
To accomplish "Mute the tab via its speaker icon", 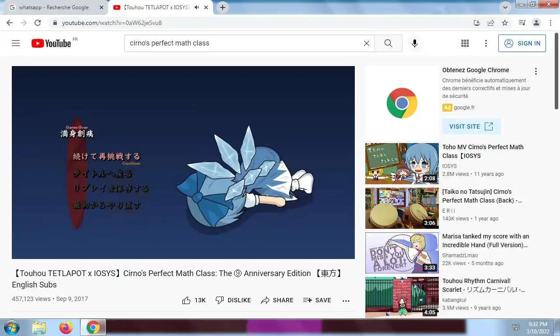I will coord(197,7).
